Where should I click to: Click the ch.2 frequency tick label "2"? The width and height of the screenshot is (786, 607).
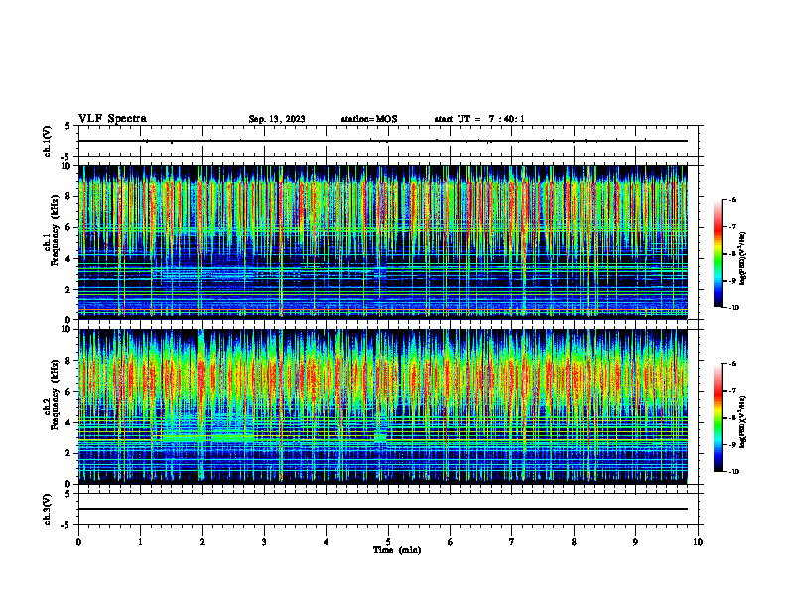click(68, 453)
